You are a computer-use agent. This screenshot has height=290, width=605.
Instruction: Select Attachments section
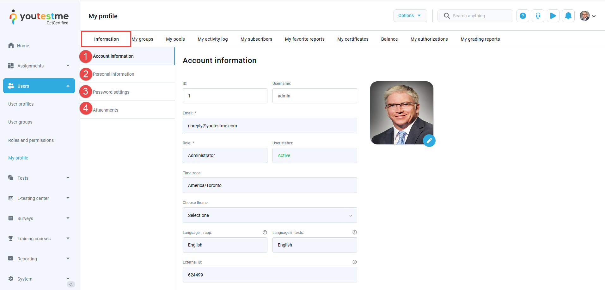tap(127, 110)
